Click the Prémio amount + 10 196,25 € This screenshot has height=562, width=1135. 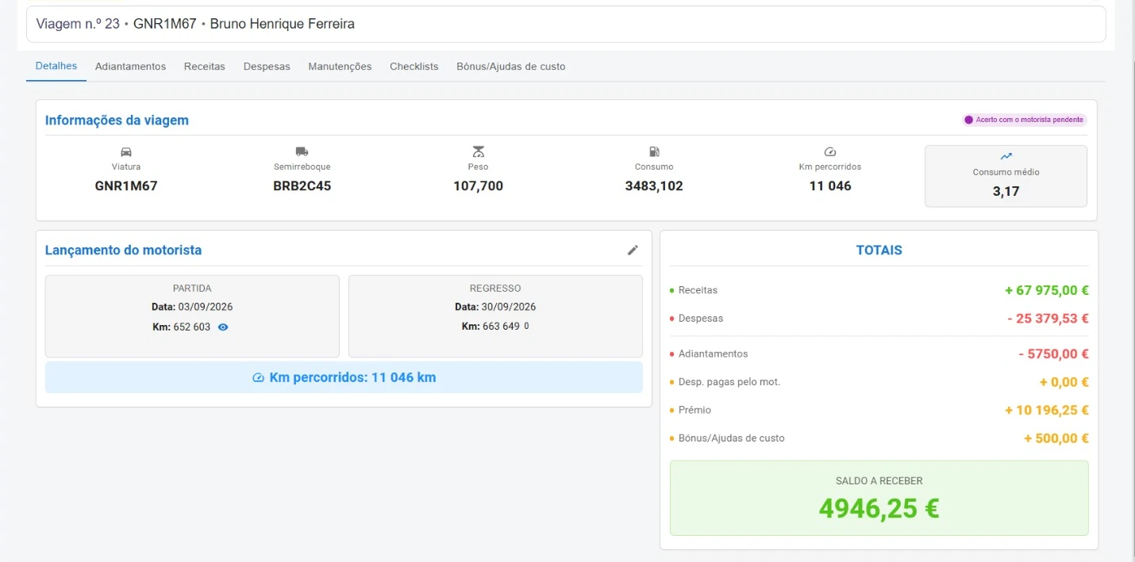(x=1047, y=410)
